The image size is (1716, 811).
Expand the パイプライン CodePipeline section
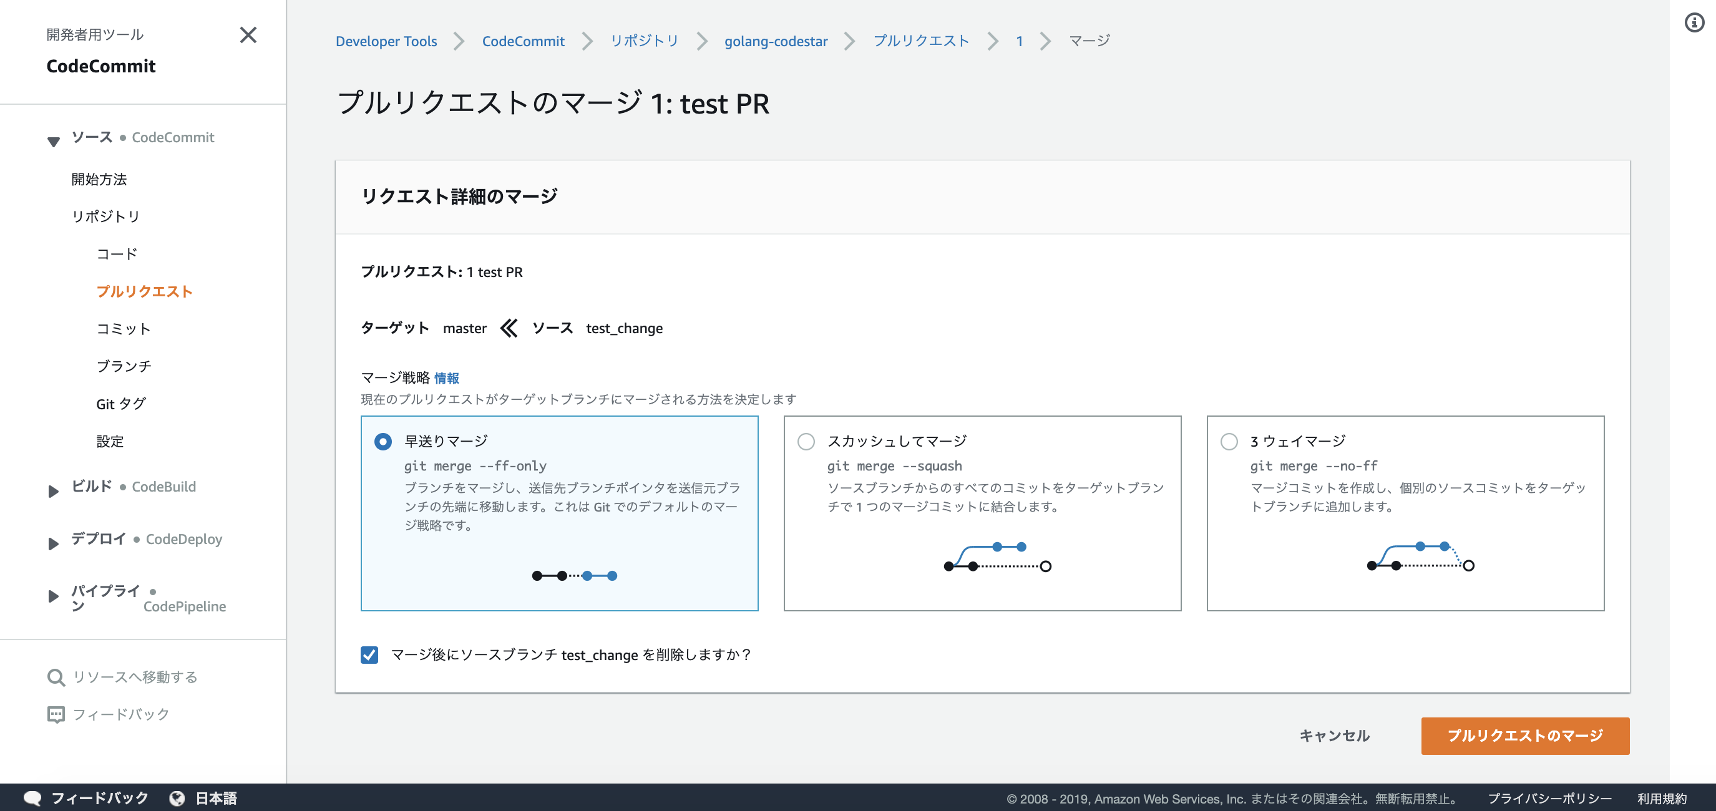click(53, 596)
